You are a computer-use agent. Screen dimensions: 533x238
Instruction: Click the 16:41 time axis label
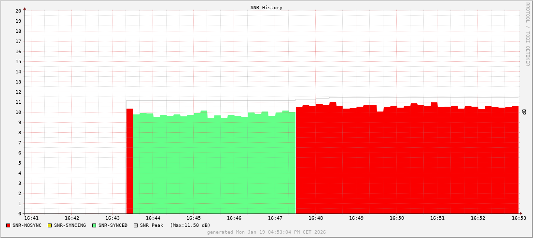point(31,218)
